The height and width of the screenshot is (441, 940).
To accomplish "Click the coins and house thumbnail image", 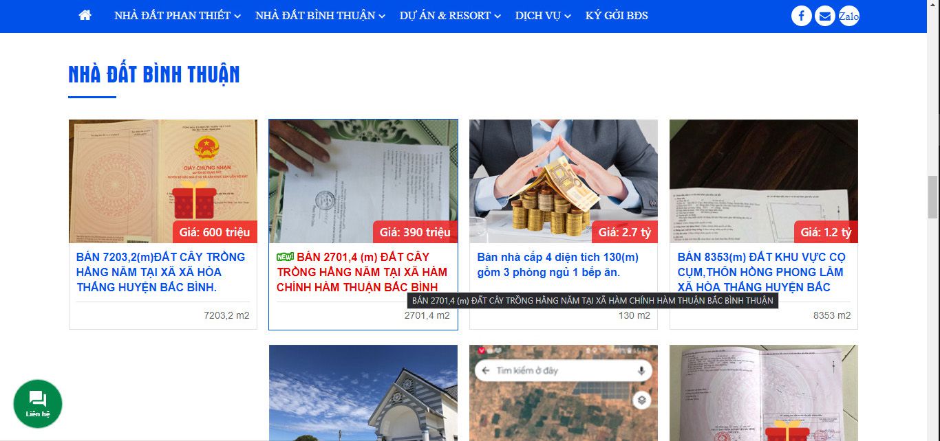I will click(564, 181).
